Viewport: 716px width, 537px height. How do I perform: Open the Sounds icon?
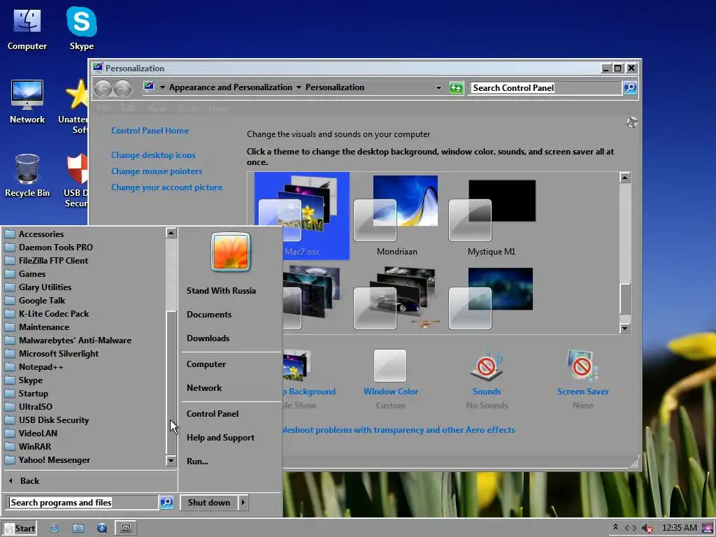click(x=487, y=366)
